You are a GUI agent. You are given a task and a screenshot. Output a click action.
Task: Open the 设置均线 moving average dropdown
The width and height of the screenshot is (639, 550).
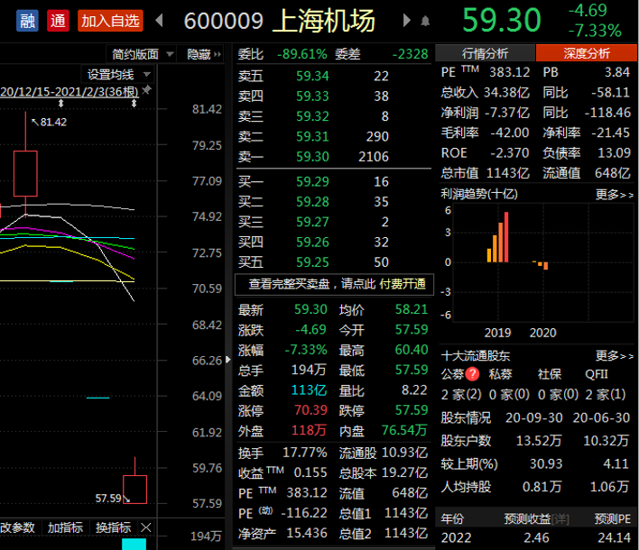(117, 75)
